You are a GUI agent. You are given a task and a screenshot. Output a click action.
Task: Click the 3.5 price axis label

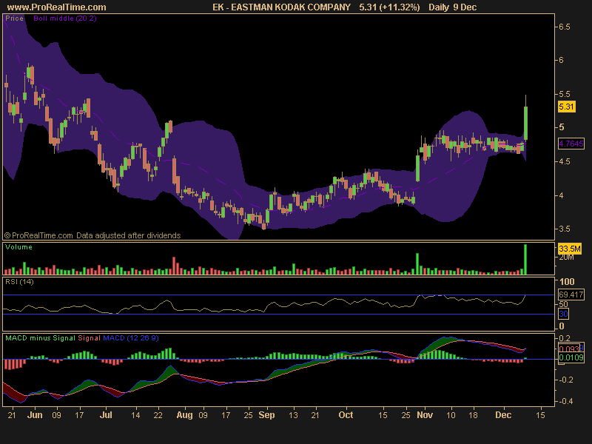(x=565, y=229)
